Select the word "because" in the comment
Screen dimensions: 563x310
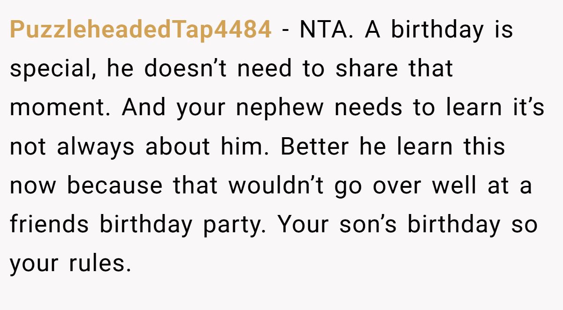(x=116, y=186)
